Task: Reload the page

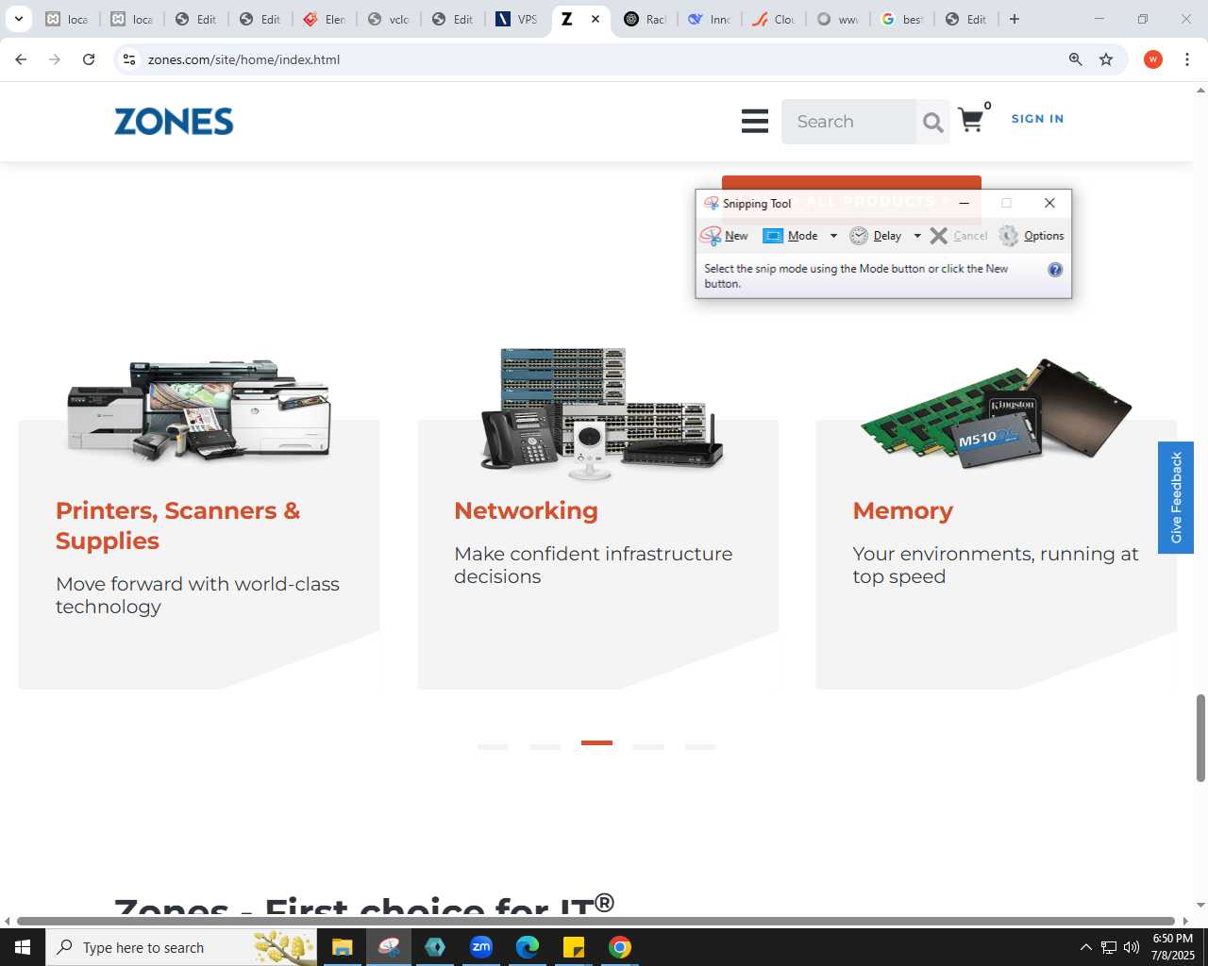Action: coord(89,59)
